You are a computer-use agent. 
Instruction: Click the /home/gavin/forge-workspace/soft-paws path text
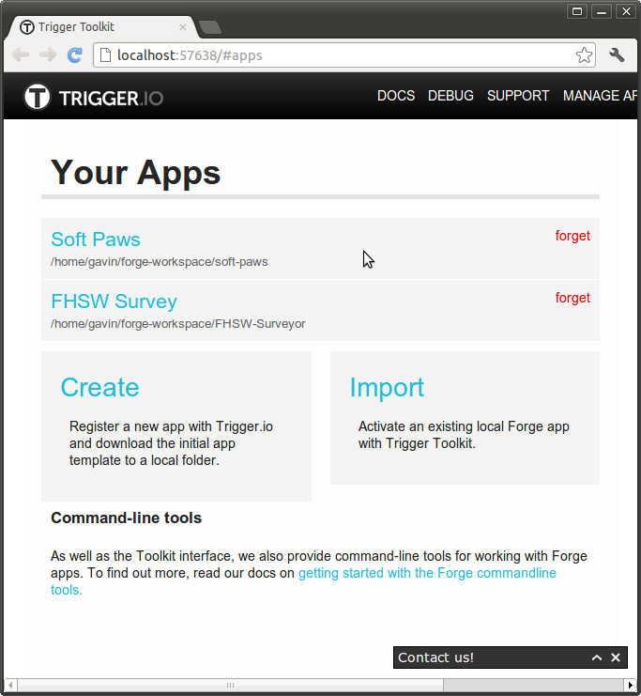click(160, 262)
